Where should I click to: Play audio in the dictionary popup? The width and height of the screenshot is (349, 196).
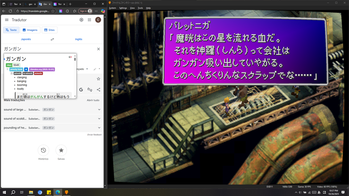(70, 57)
